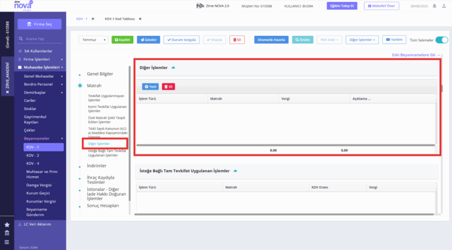452x250 pixels.
Task: Collapse the Diğer İşlemler section arrow
Action: click(173, 68)
